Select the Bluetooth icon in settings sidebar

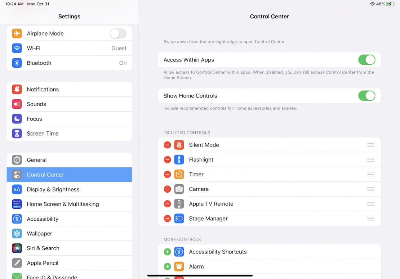17,63
